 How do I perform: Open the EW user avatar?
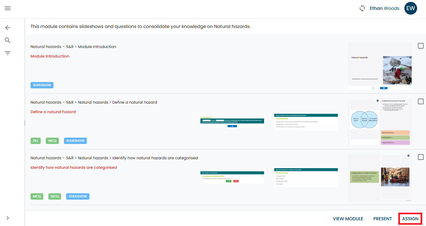(x=410, y=9)
